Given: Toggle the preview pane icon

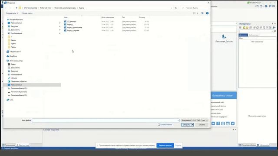Looking at the screenshot, I should (x=202, y=13).
